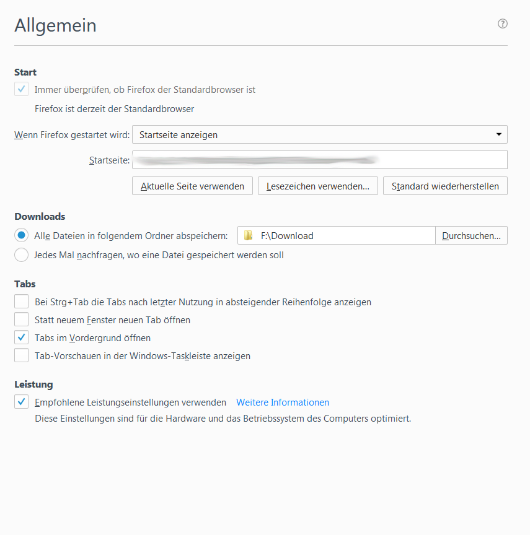
Task: Click 'Durchsuchen...' to choose download folder
Action: 472,235
